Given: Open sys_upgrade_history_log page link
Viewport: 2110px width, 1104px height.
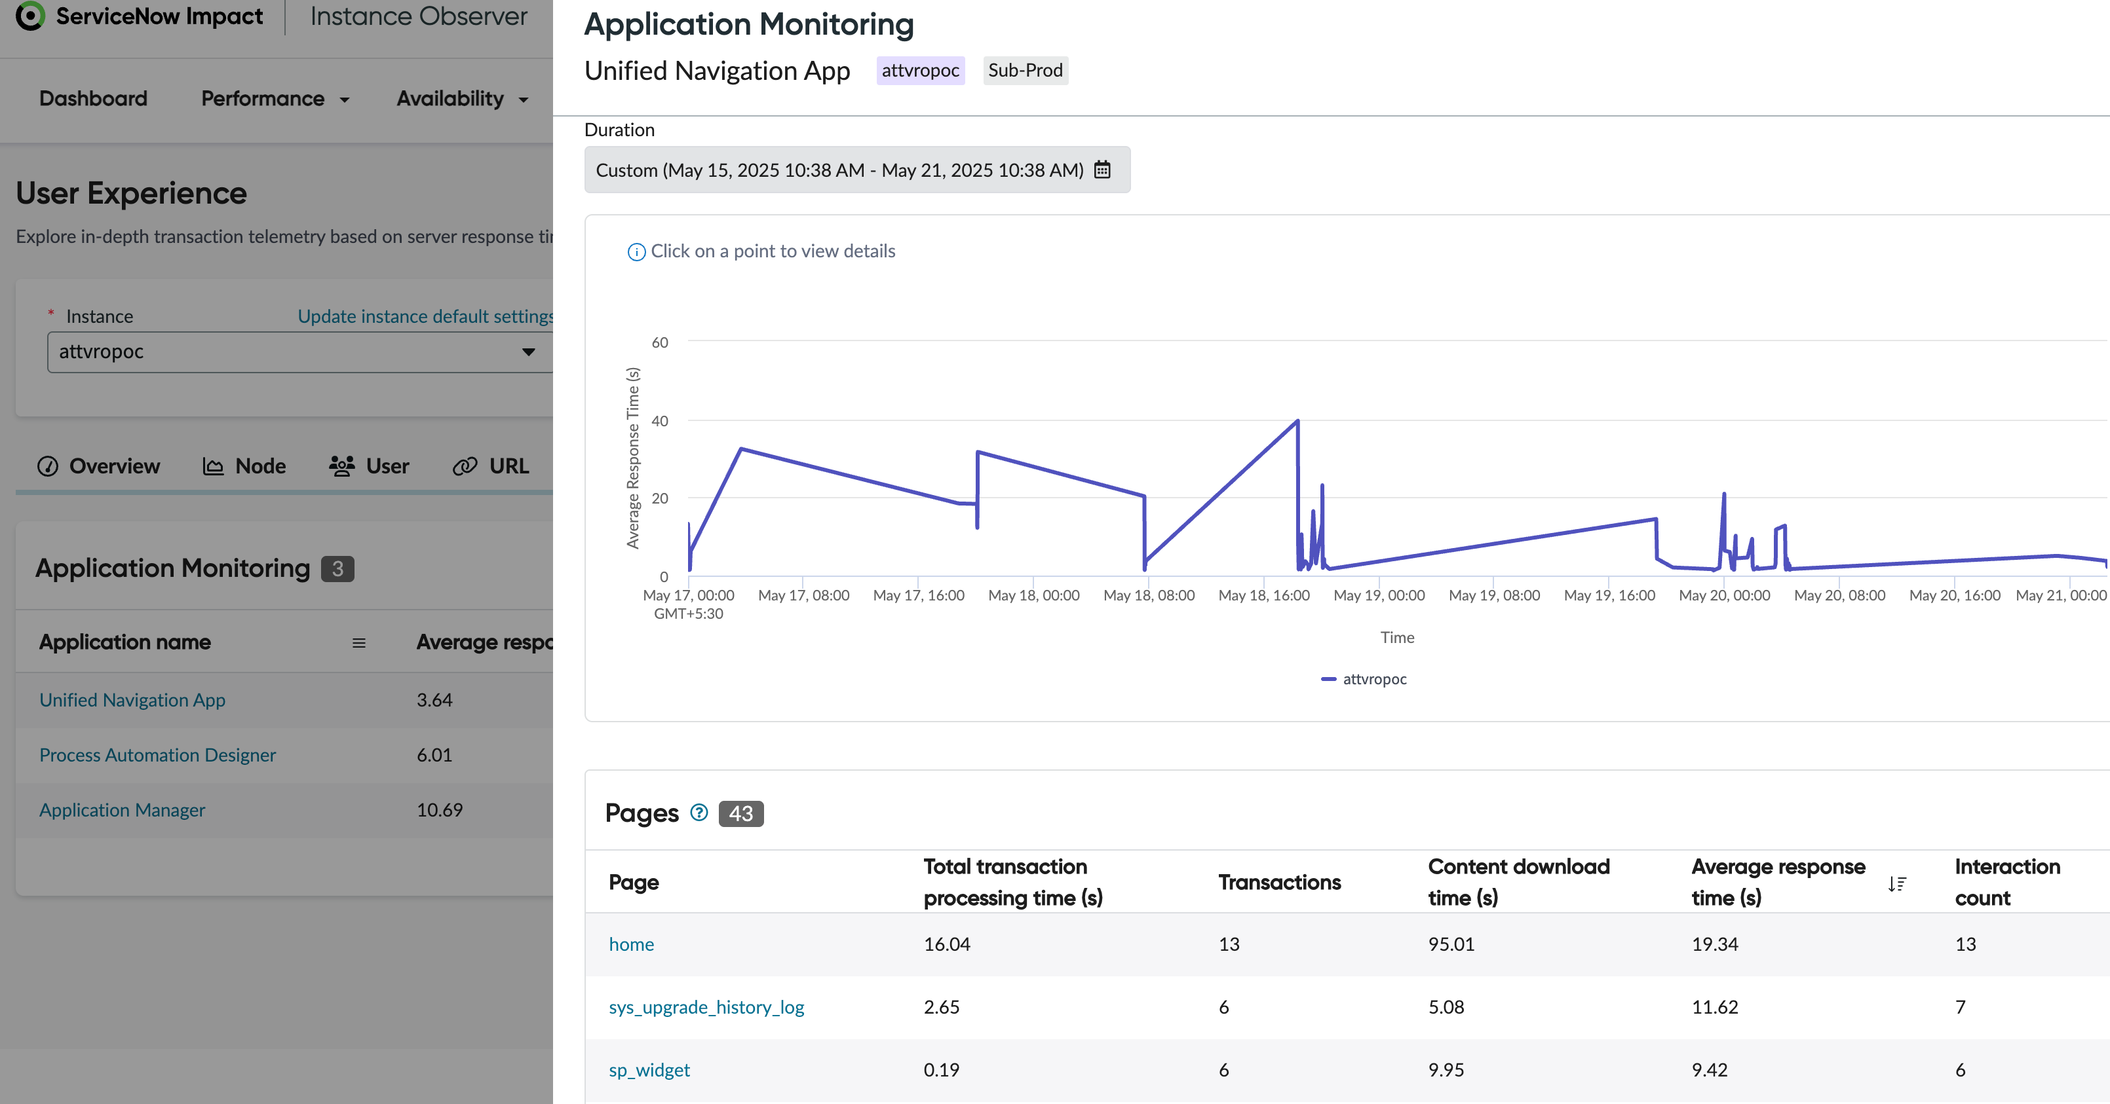Looking at the screenshot, I should point(706,1008).
